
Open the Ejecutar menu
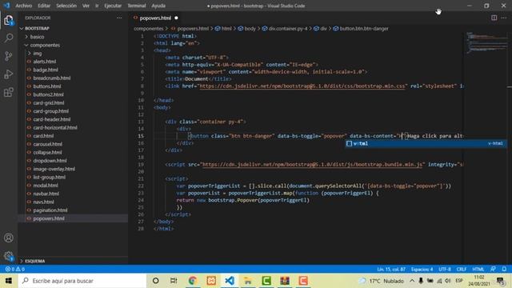[113, 6]
